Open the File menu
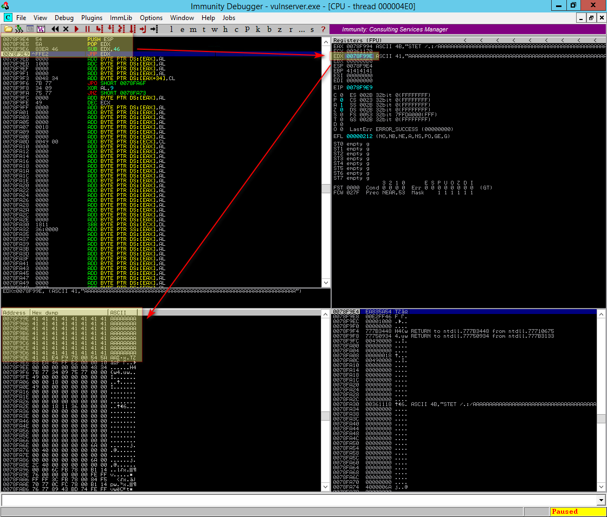 point(21,18)
